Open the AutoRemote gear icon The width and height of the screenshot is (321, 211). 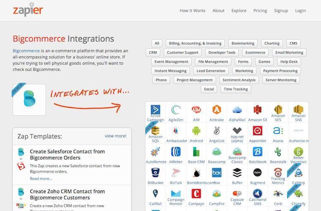click(x=155, y=152)
